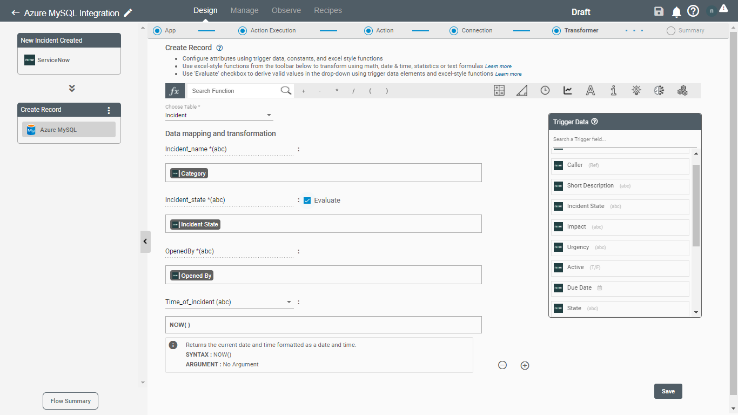Open trigonometry functions triangle icon
The width and height of the screenshot is (738, 415).
(522, 91)
